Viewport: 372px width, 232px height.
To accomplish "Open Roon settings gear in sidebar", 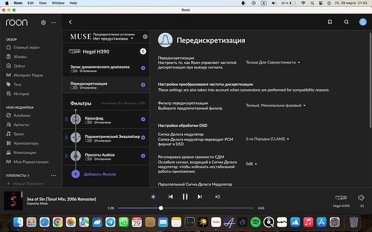I will [43, 23].
